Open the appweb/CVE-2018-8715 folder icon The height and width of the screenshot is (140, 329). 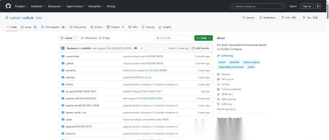point(63,126)
